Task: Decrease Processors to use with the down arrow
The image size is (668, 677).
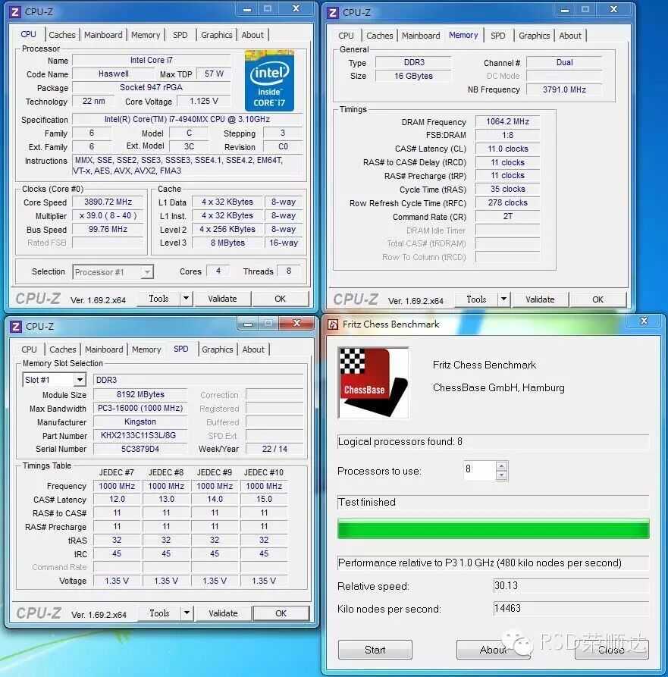Action: [x=501, y=475]
